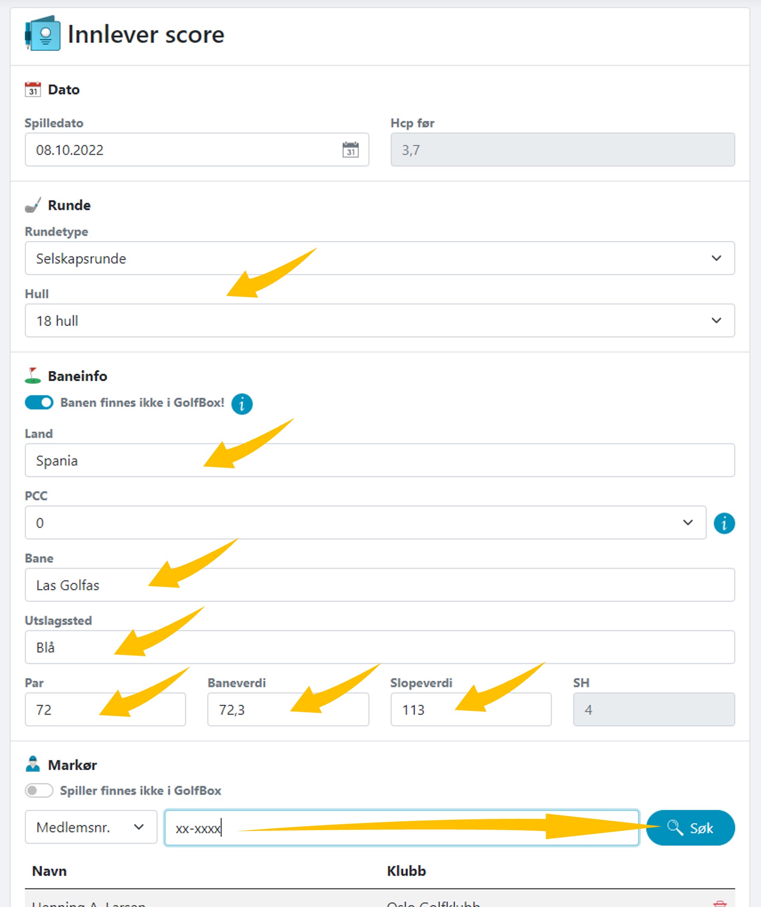Open the calendar picker in Spilledato field
Screen dimensions: 761x907
350,149
